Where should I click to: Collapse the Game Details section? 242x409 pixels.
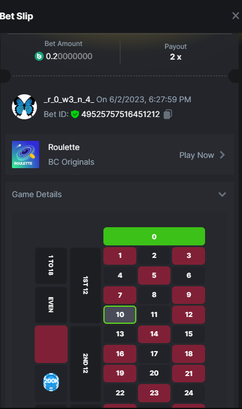tap(222, 194)
